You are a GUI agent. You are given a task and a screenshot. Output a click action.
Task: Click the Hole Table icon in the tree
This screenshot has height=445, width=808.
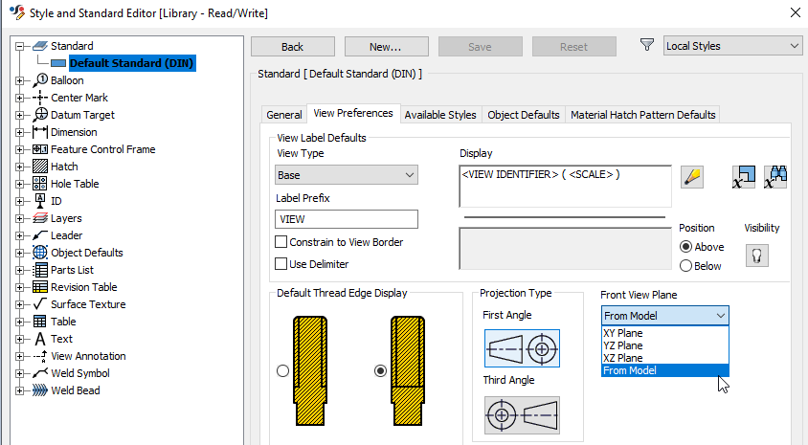(40, 184)
